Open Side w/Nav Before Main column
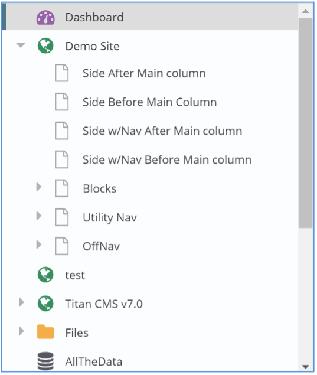This screenshot has width=317, height=375. click(167, 160)
